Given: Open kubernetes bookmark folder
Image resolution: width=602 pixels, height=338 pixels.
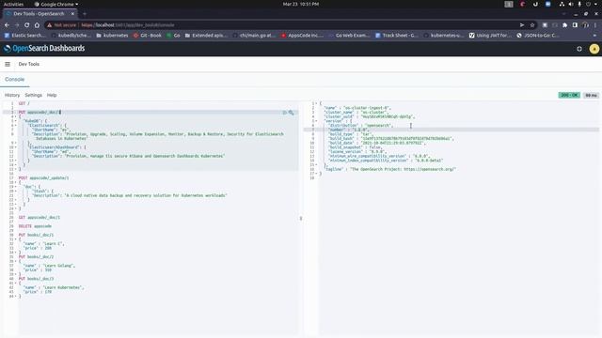Looking at the screenshot, I should click(112, 36).
